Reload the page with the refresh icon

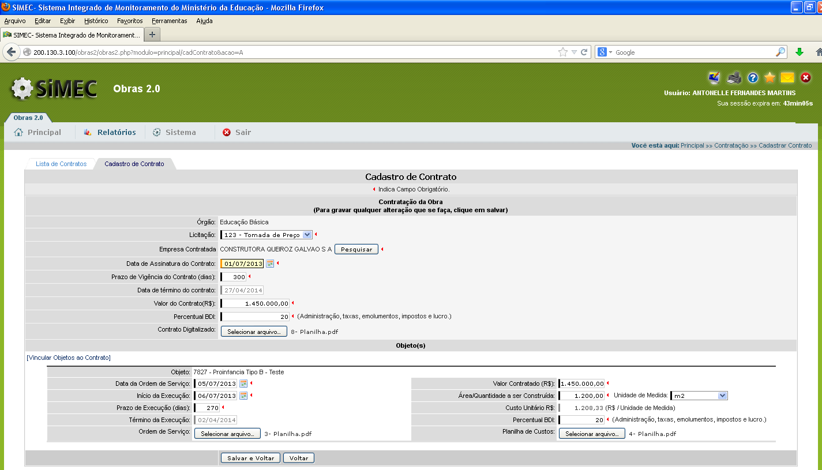(584, 52)
